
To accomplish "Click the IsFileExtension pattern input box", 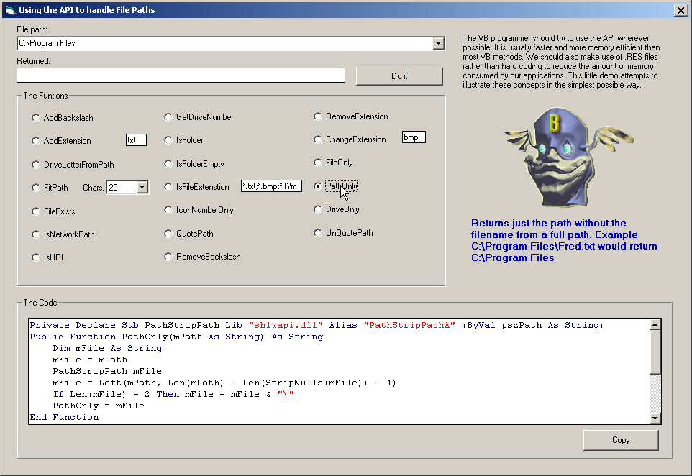I will [271, 186].
